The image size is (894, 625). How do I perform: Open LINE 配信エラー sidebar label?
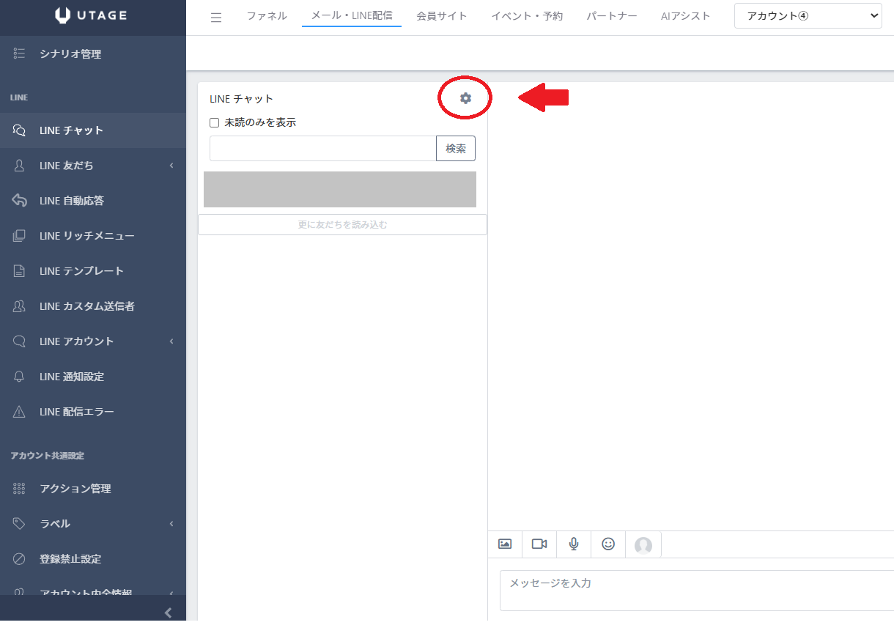77,412
